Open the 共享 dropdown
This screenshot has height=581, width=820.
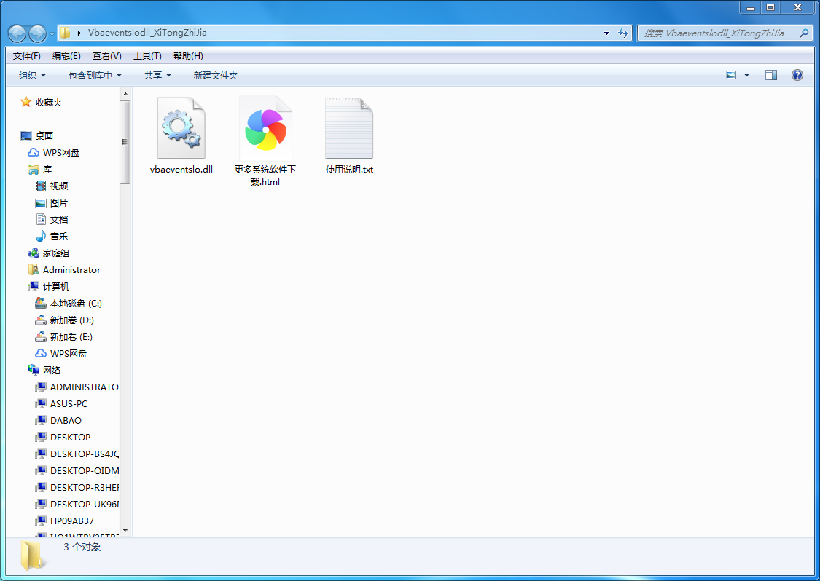(x=157, y=76)
